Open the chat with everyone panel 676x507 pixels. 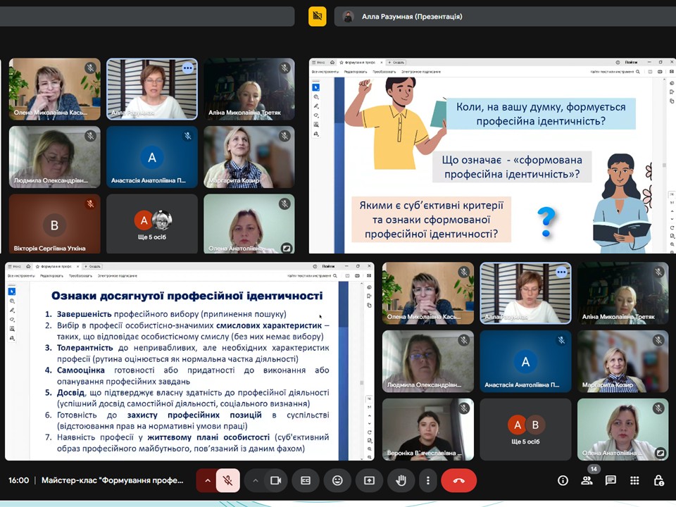click(x=611, y=480)
